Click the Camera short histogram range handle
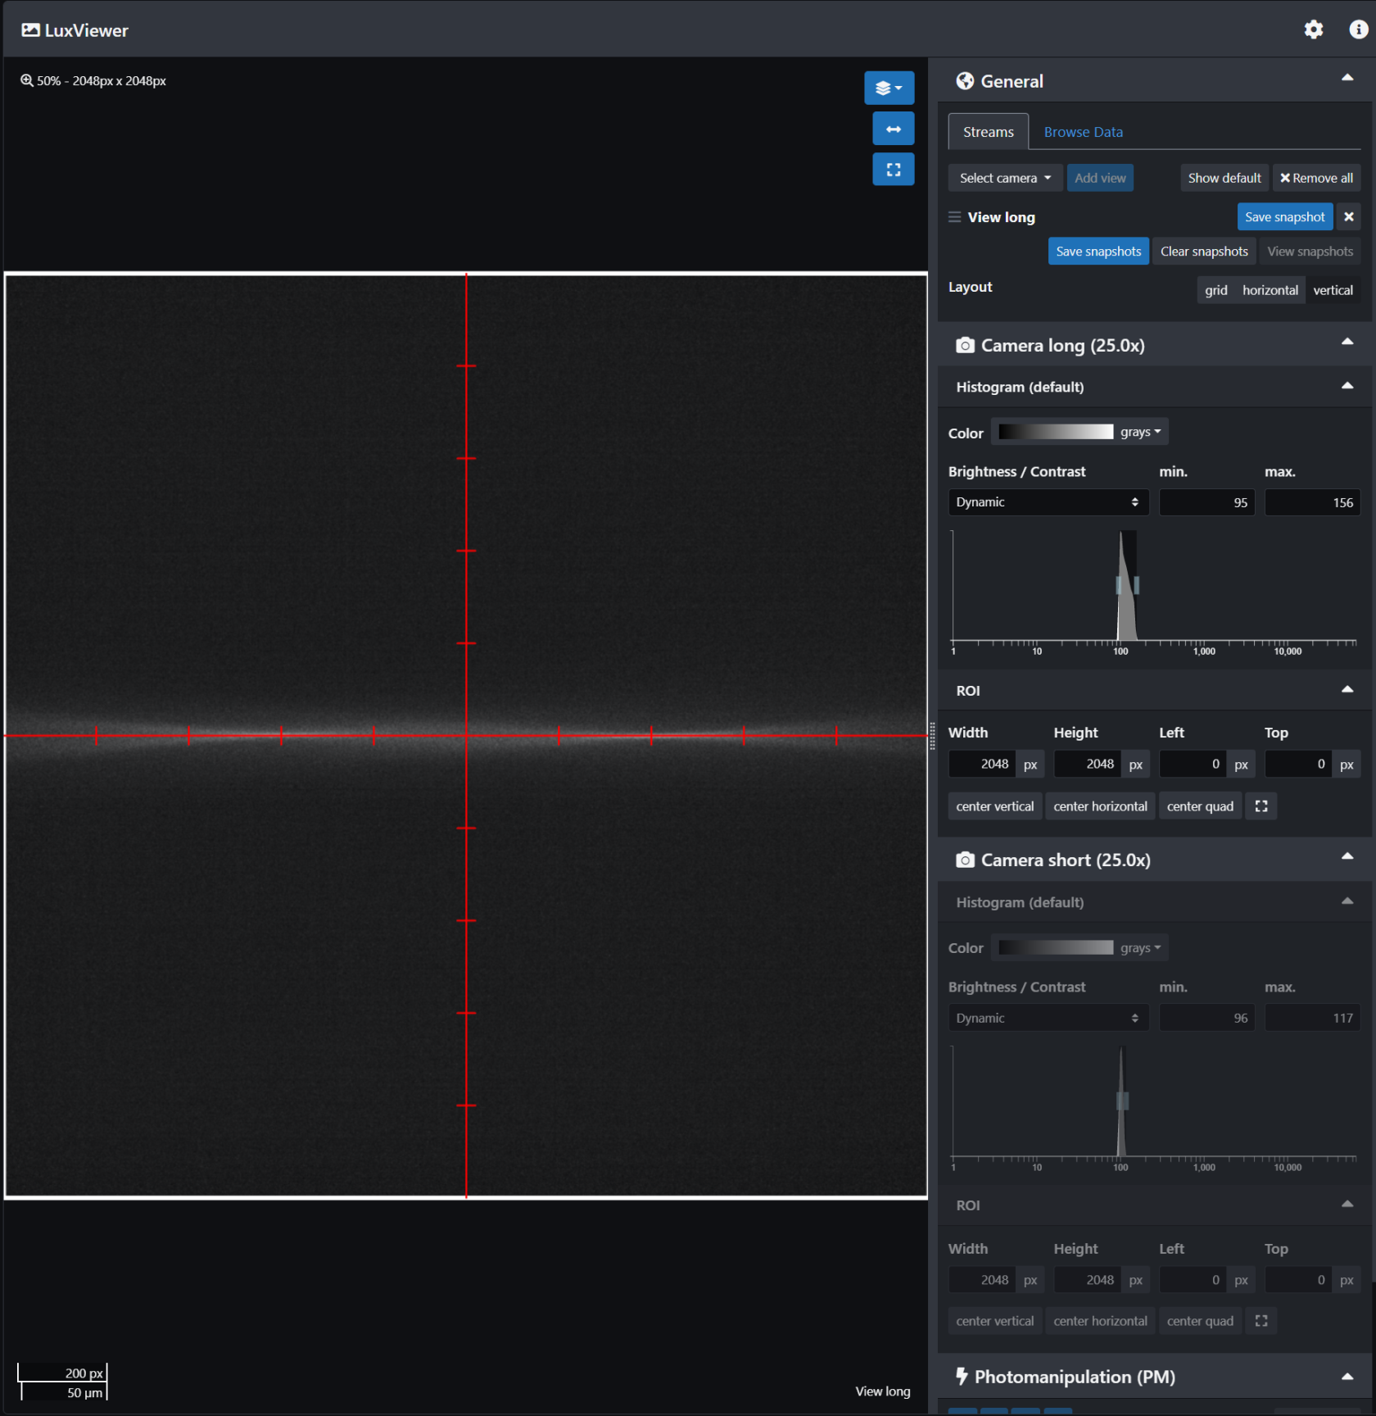 pyautogui.click(x=1122, y=1101)
